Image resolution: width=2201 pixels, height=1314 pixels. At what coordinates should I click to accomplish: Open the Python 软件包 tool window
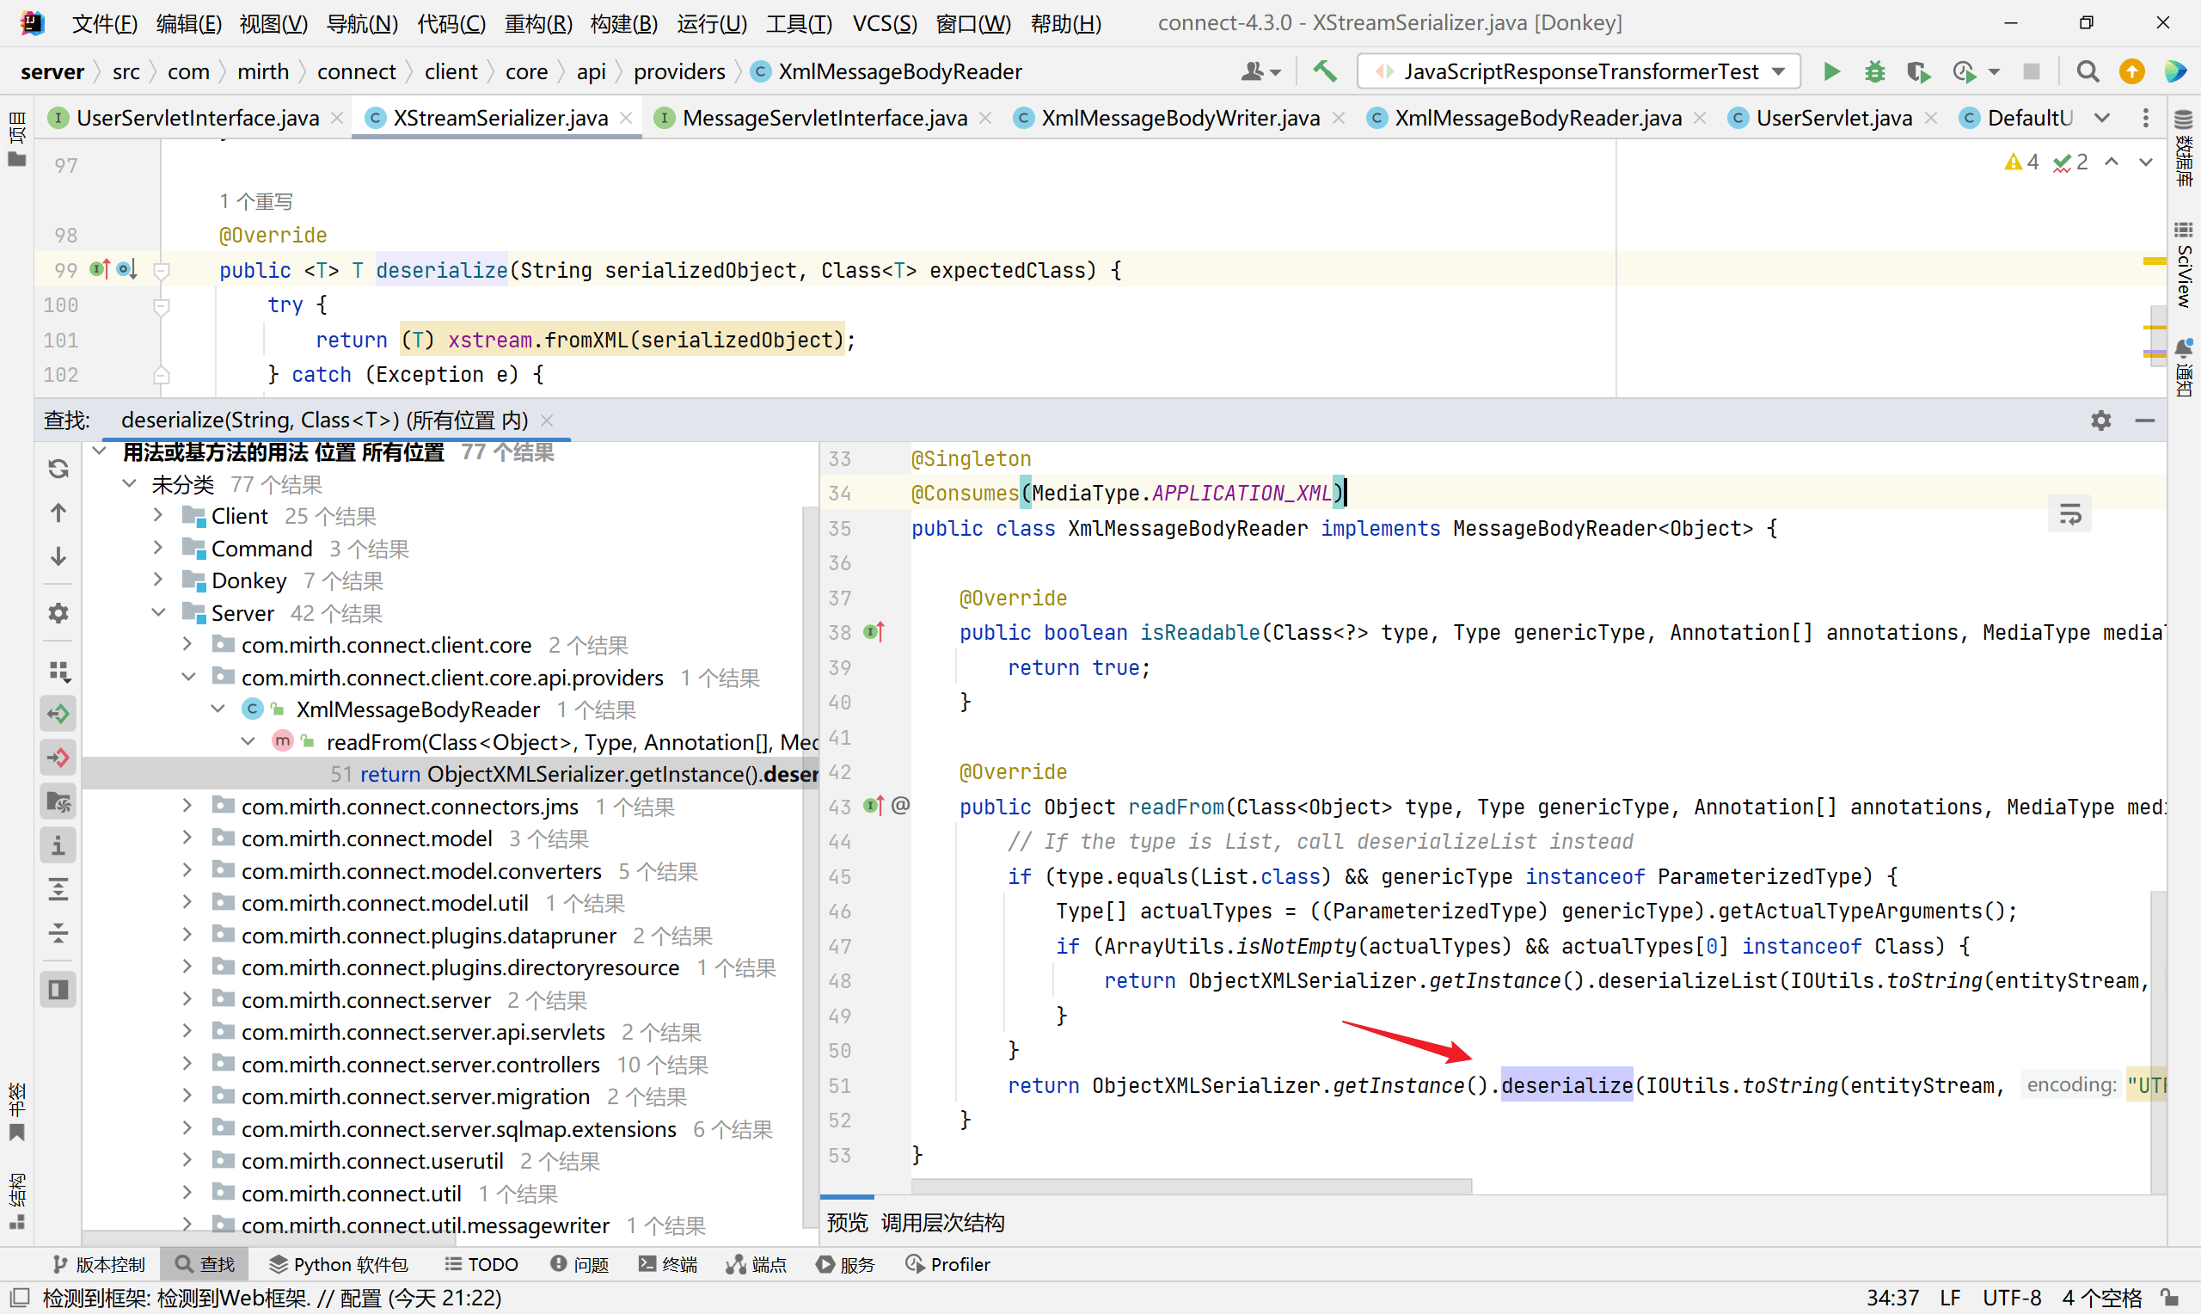point(339,1264)
